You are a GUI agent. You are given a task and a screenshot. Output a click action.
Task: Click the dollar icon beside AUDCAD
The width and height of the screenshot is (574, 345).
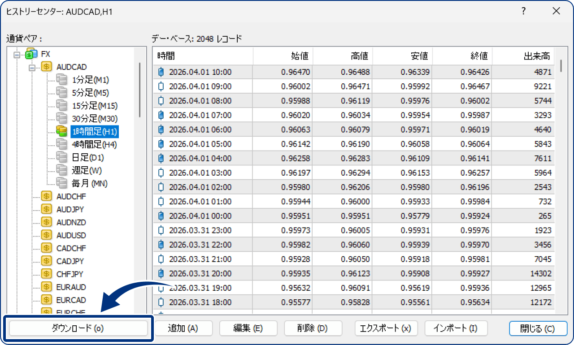pos(46,66)
